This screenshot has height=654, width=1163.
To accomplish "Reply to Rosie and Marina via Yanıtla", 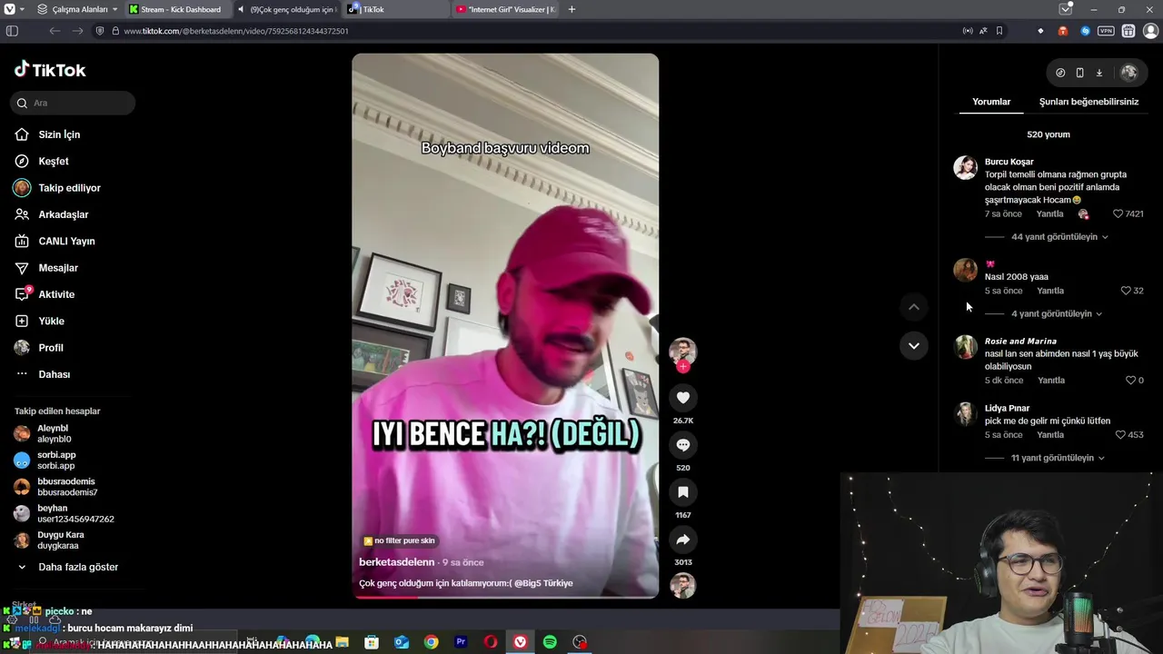I will click(x=1051, y=381).
